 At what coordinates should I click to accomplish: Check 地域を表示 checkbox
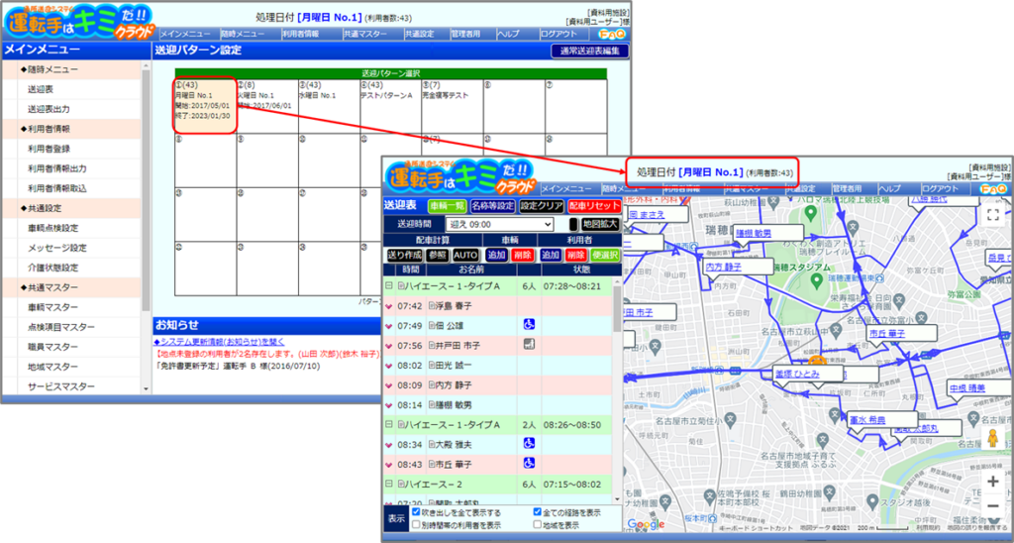[x=538, y=525]
